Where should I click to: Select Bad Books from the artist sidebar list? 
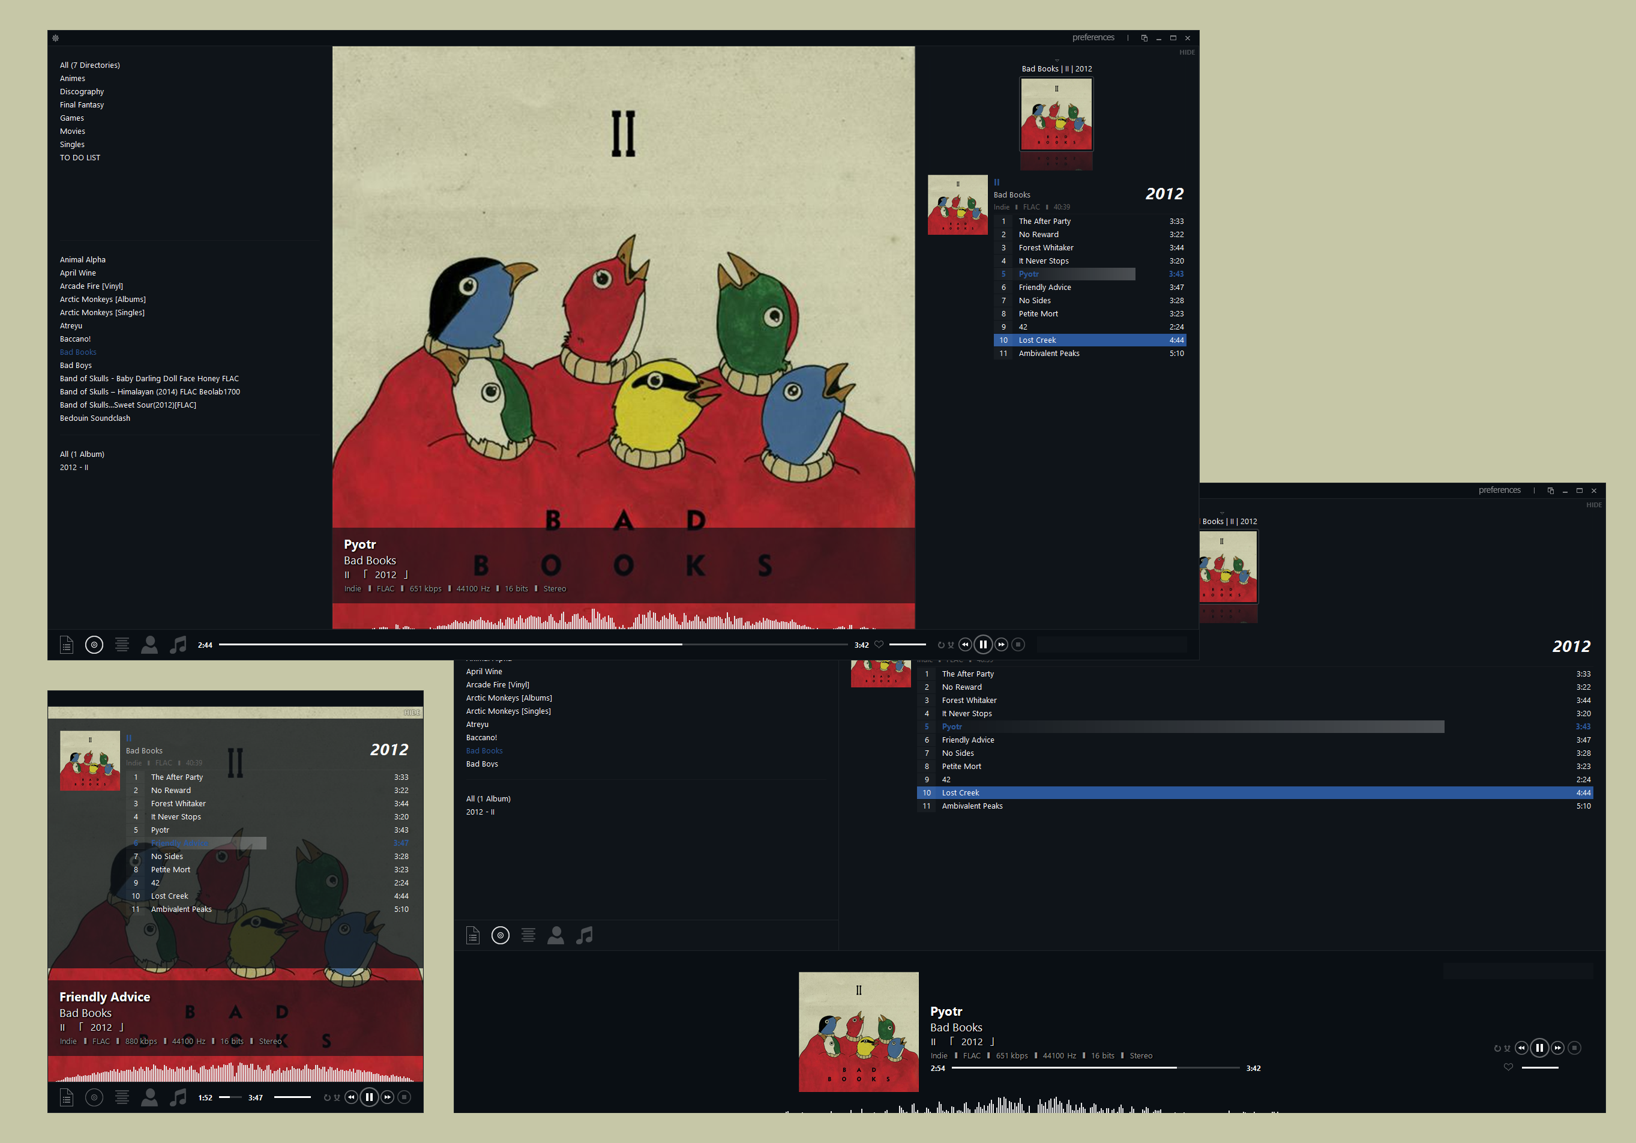point(77,352)
